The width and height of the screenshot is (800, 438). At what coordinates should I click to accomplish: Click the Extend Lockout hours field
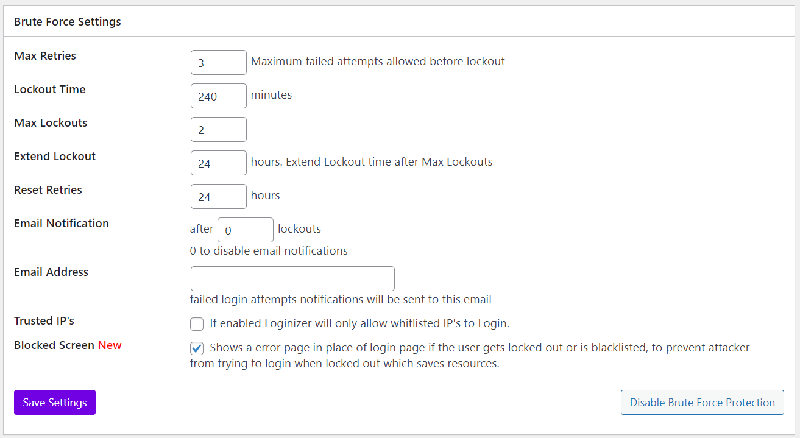click(x=218, y=163)
